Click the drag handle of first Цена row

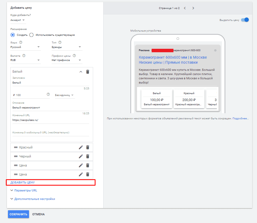16,165
